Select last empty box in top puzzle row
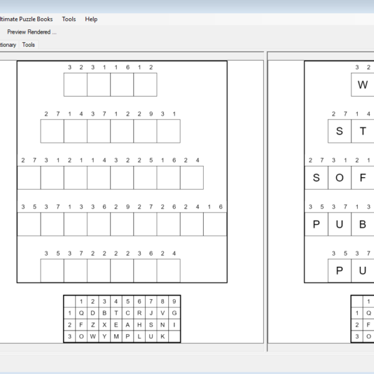The height and width of the screenshot is (374, 374). 145,84
